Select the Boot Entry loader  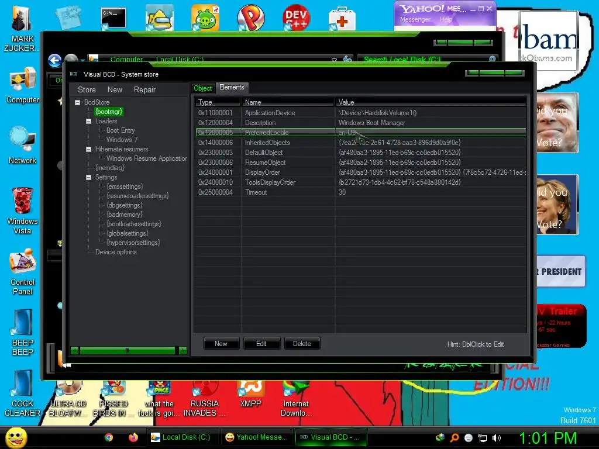[121, 130]
